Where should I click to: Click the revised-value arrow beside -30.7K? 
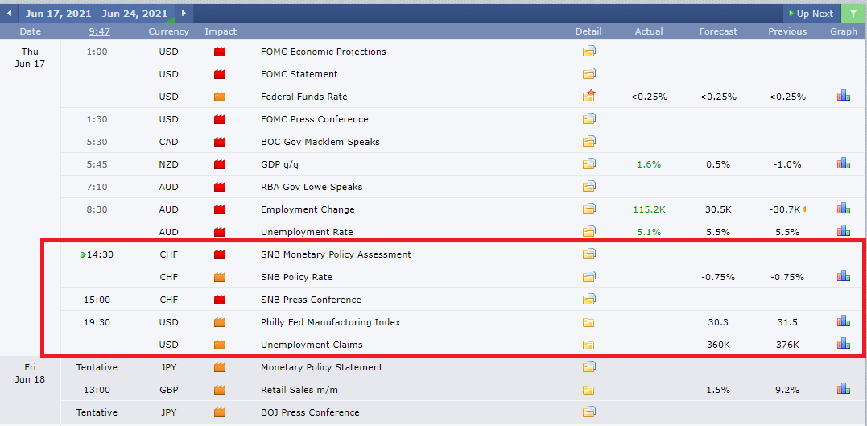(804, 209)
